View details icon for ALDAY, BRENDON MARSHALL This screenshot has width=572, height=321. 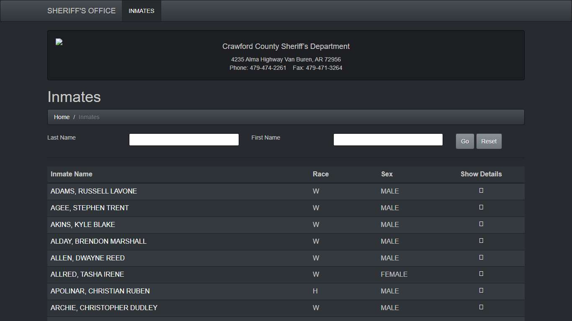[x=481, y=241]
